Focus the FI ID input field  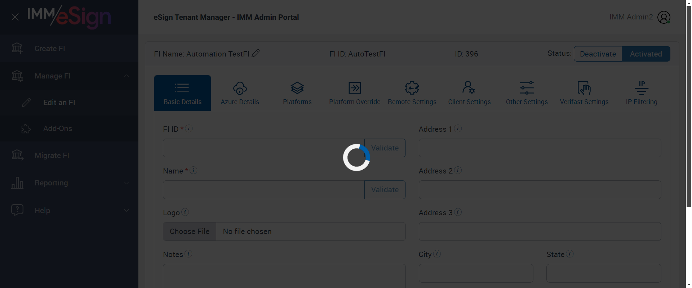(x=264, y=148)
